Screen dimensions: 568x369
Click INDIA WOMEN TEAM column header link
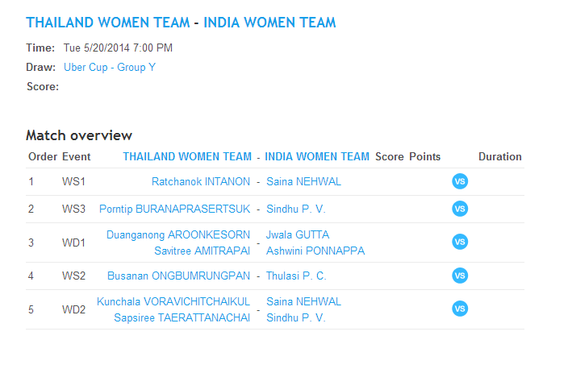[x=317, y=157]
